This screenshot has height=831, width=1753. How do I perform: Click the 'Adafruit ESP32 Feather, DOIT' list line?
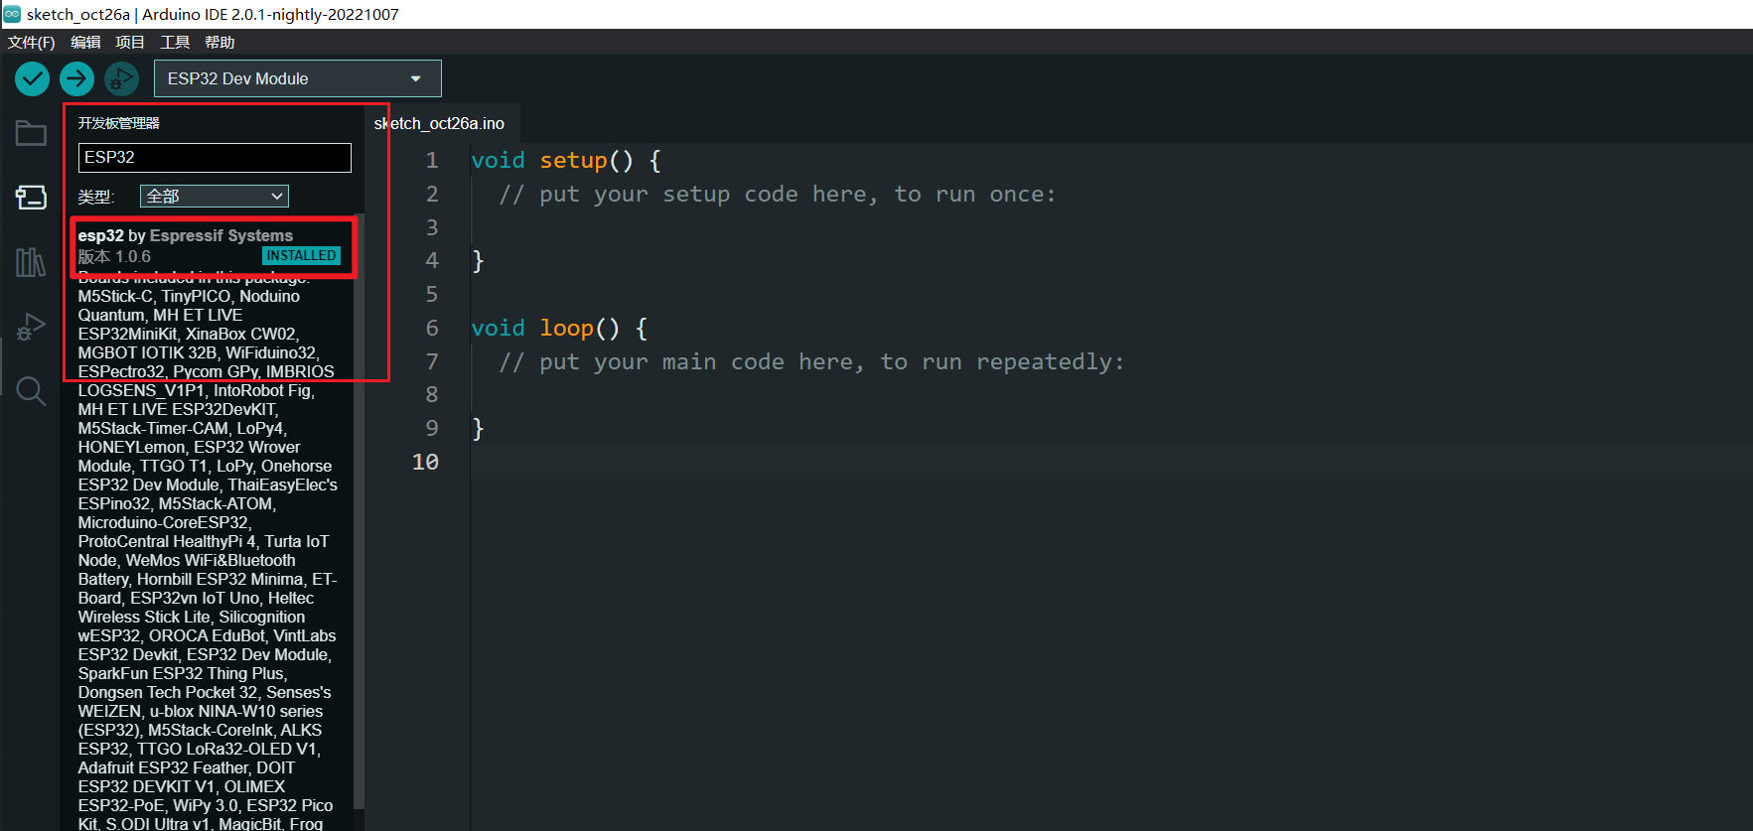[x=187, y=767]
